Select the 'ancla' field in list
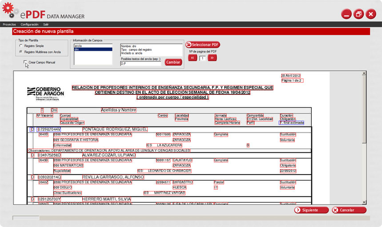382x227 pixels. pyautogui.click(x=92, y=46)
